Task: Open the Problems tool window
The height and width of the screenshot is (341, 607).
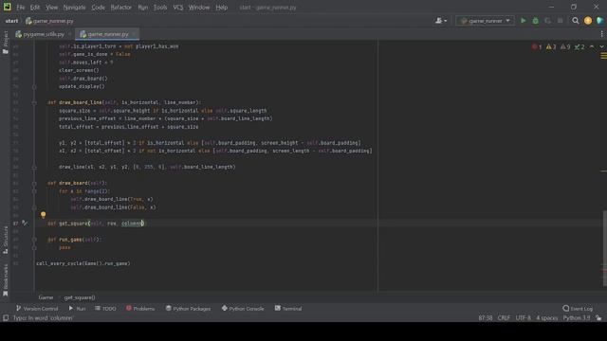Action: pyautogui.click(x=140, y=309)
